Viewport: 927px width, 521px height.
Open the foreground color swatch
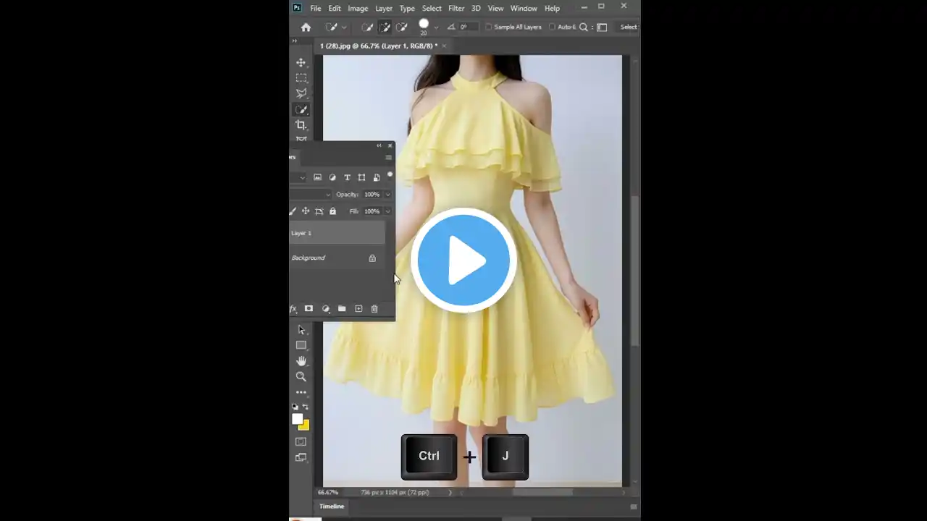pos(298,420)
